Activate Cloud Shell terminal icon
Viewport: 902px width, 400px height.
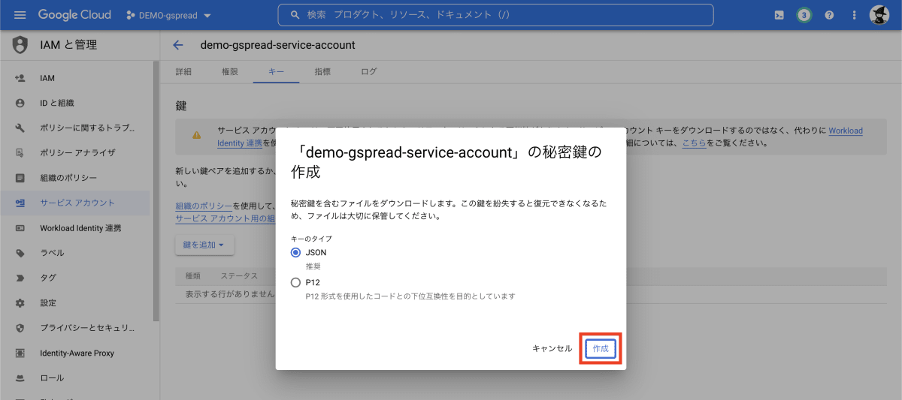click(x=779, y=15)
